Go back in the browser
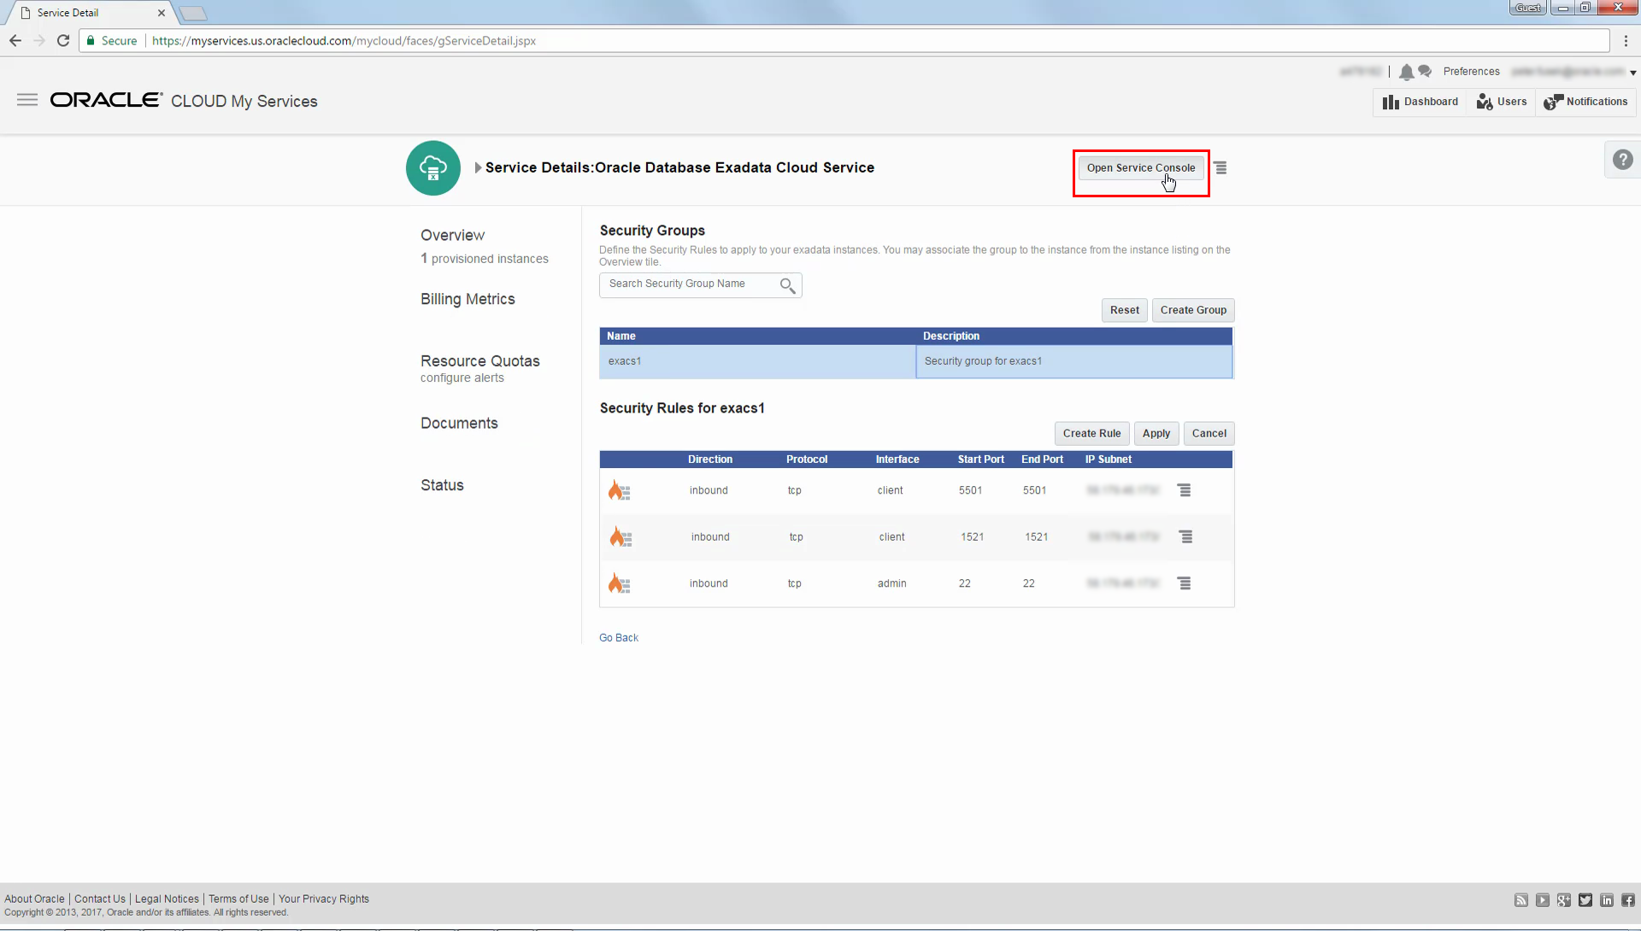The image size is (1641, 931). (x=15, y=41)
